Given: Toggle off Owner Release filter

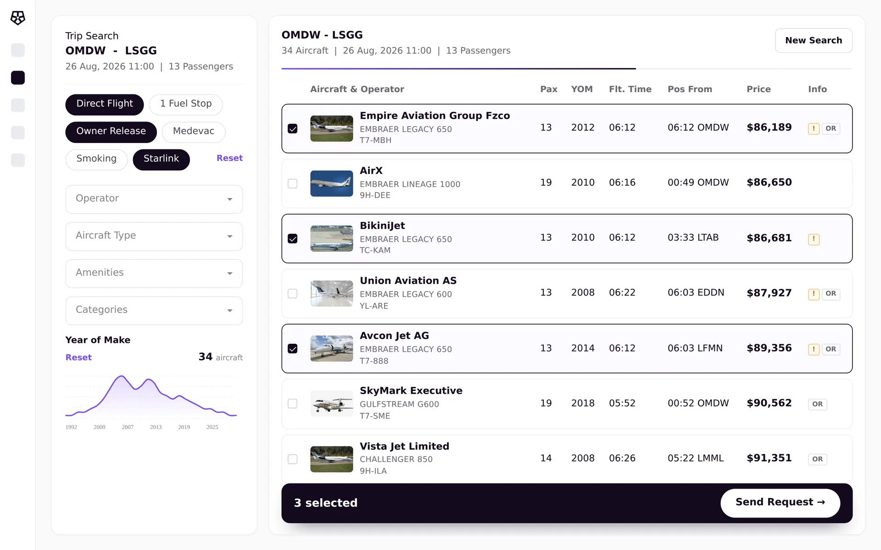Looking at the screenshot, I should [x=111, y=132].
